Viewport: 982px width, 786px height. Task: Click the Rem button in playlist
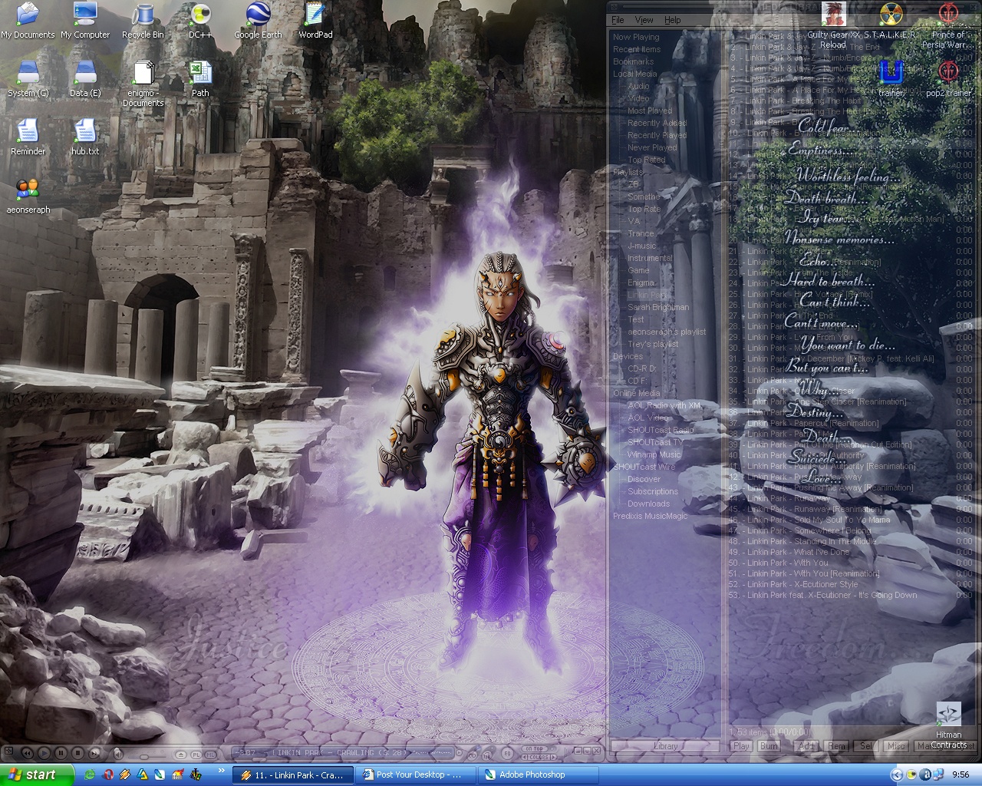[x=836, y=746]
